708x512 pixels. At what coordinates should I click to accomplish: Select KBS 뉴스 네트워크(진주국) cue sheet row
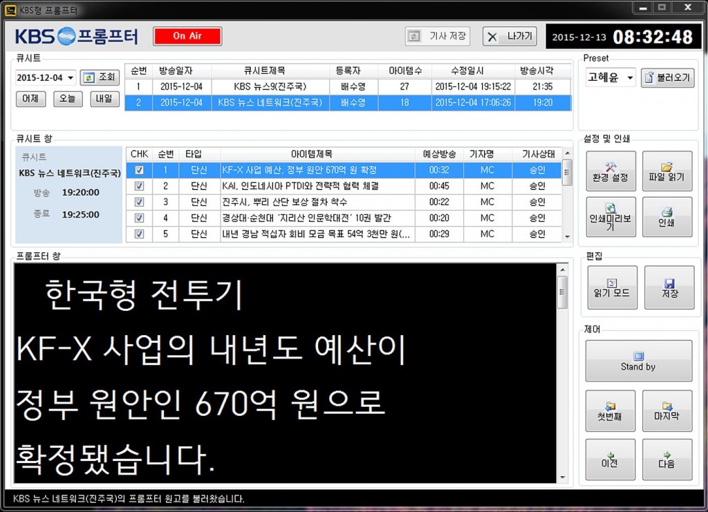[x=348, y=103]
